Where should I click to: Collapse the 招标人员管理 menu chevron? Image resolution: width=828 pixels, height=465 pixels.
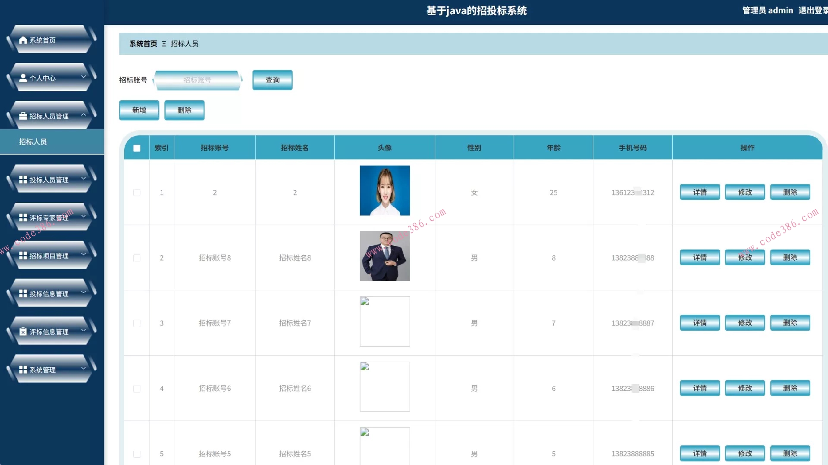pyautogui.click(x=84, y=115)
